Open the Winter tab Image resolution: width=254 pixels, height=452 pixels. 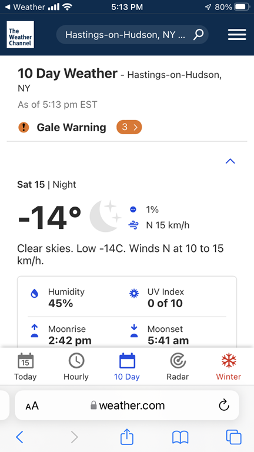click(229, 367)
